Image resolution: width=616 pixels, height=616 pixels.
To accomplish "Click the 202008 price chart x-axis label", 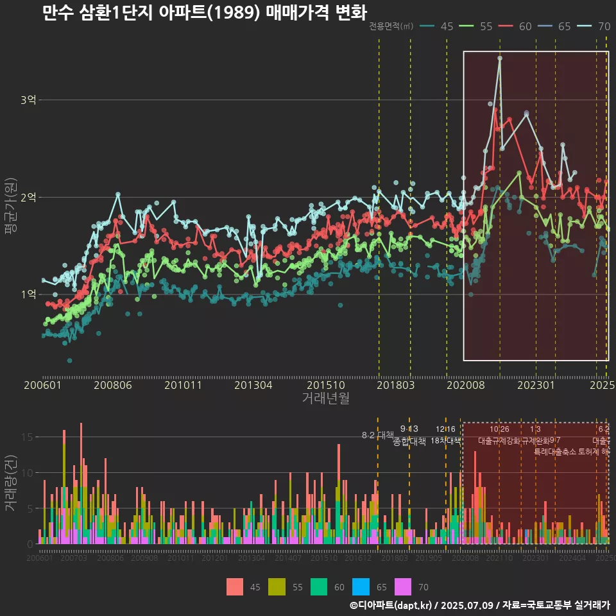I will coord(466,385).
